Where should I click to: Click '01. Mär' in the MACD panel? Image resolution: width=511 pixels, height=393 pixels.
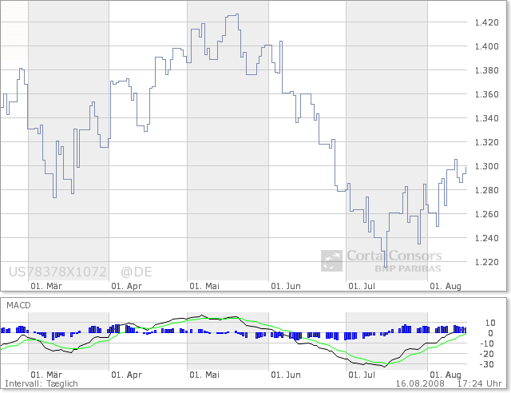coord(46,375)
